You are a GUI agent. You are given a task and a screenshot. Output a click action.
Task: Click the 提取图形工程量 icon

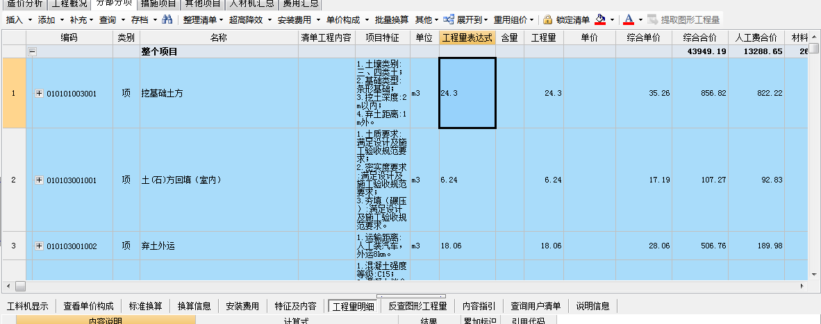(x=652, y=20)
